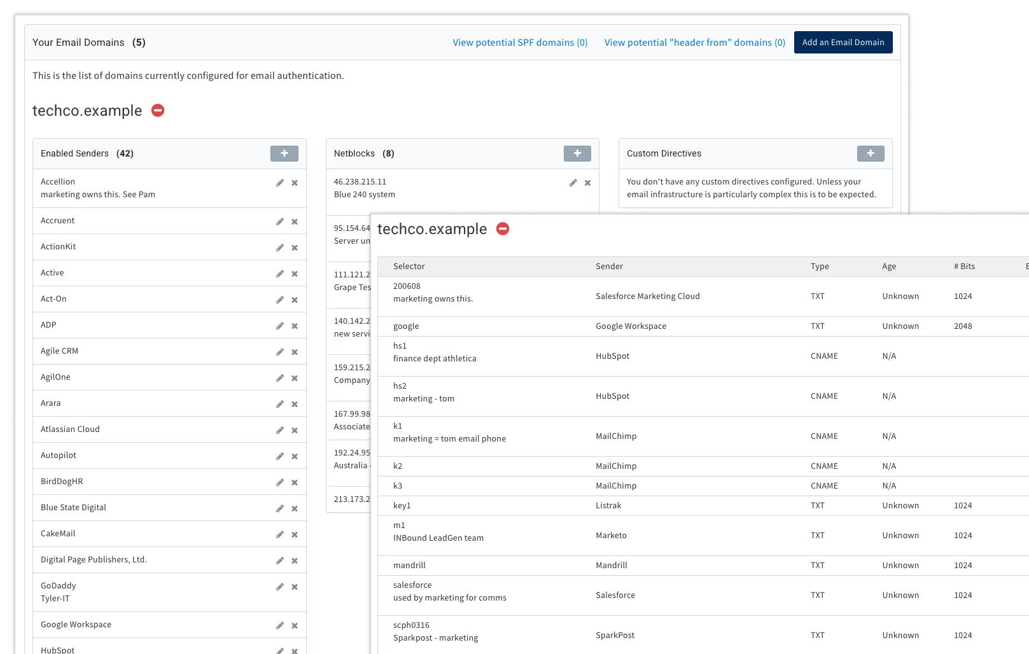Add a new Enabled Sender with plus button

[284, 153]
